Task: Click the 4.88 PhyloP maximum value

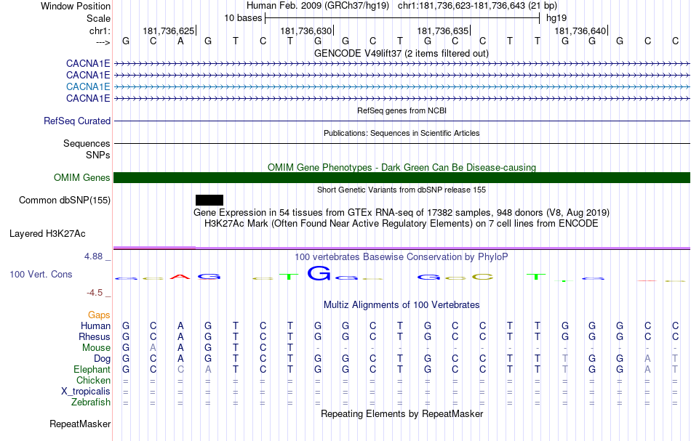Action: tap(93, 256)
